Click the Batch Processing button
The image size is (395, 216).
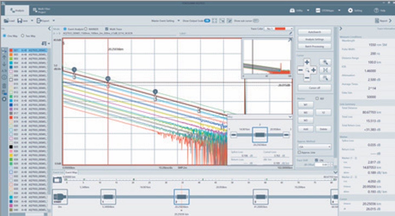pos(315,47)
